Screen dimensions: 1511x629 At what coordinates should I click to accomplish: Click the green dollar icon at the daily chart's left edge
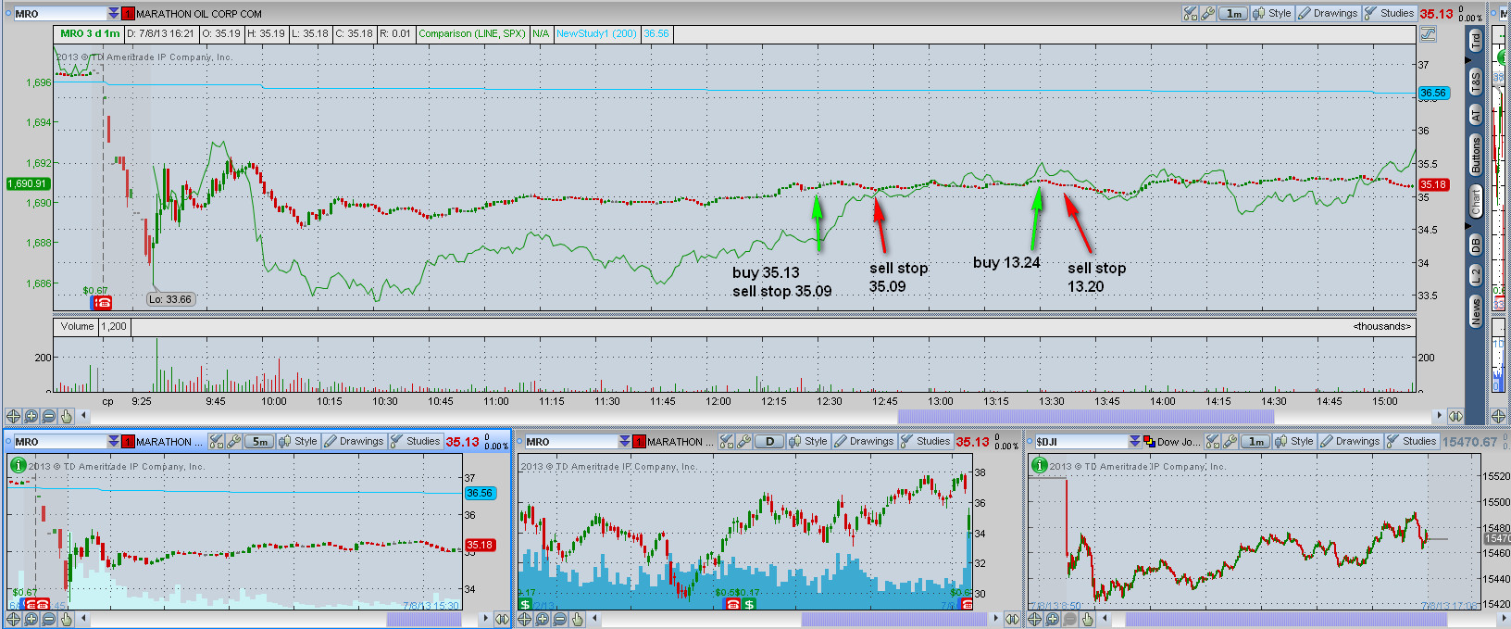(x=525, y=604)
